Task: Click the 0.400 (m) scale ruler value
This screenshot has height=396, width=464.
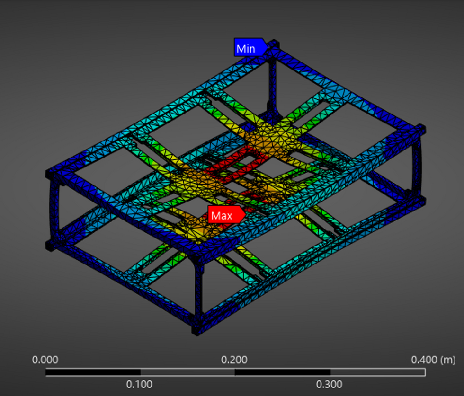Action: (x=433, y=360)
